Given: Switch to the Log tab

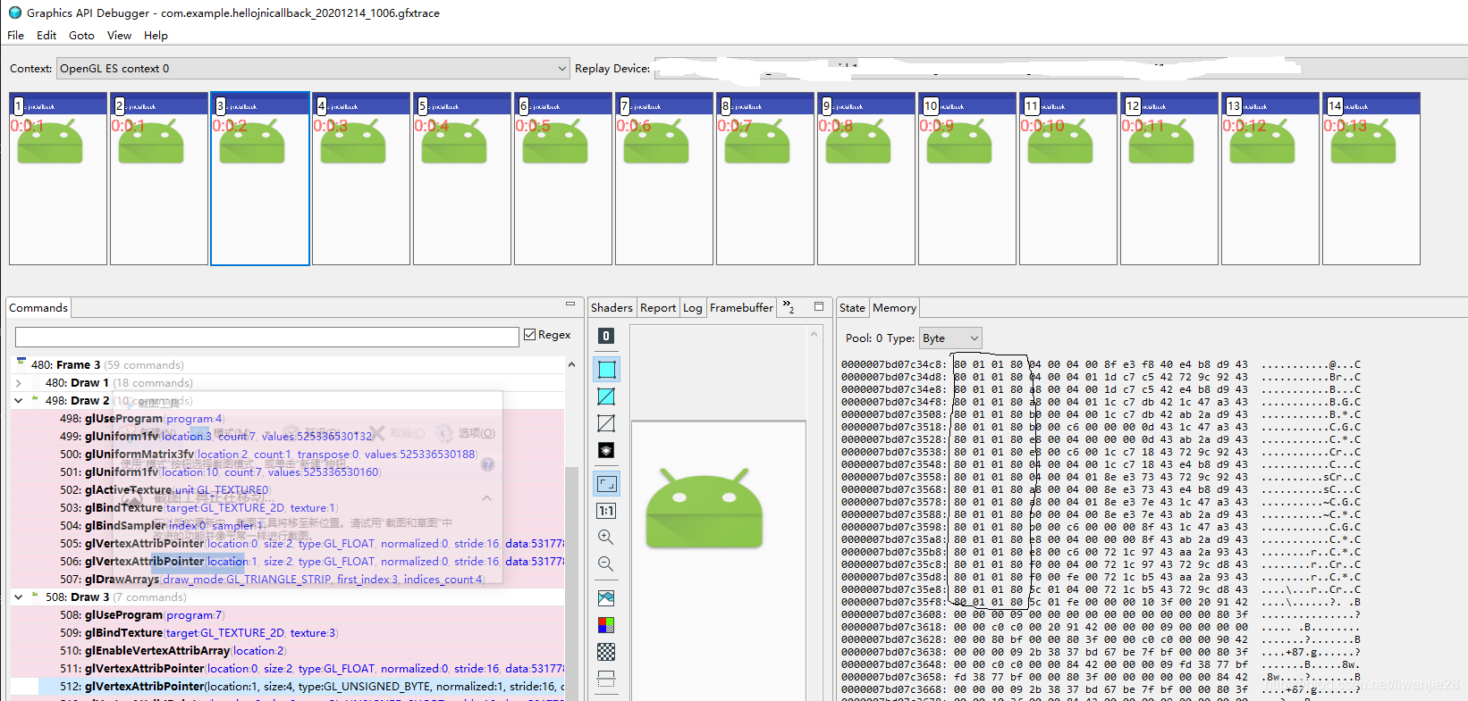Looking at the screenshot, I should [693, 308].
